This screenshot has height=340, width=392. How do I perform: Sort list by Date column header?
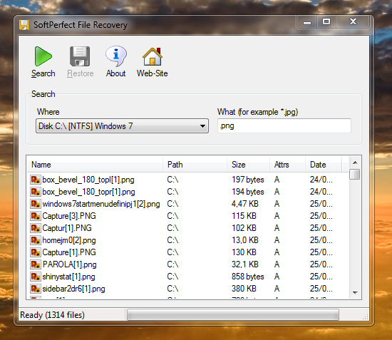[x=324, y=165]
